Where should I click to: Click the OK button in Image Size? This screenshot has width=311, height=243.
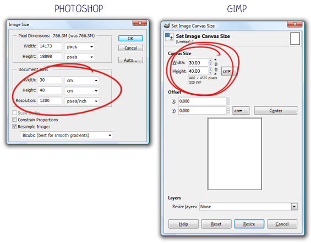pyautogui.click(x=130, y=39)
